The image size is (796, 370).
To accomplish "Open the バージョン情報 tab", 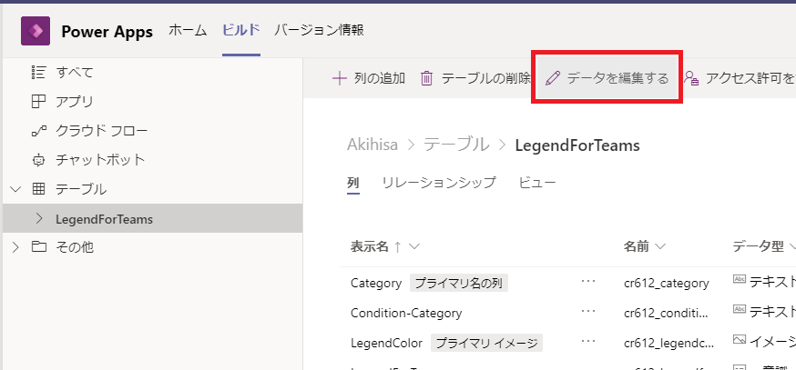I will click(319, 30).
